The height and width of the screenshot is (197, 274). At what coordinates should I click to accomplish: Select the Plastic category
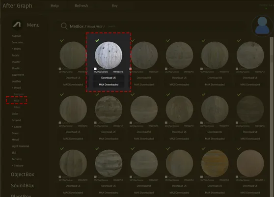click(x=16, y=68)
